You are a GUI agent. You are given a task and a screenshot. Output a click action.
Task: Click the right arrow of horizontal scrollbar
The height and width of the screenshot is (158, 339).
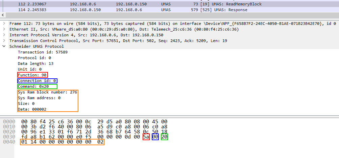point(336,15)
